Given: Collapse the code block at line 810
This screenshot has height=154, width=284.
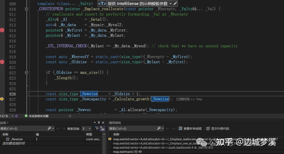Looking at the screenshot, I should coord(27,9).
